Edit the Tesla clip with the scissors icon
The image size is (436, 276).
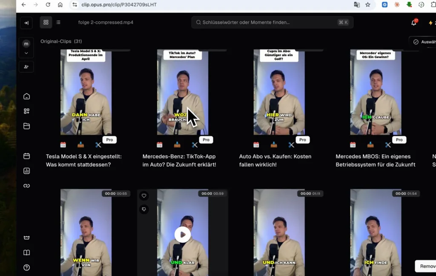[98, 145]
